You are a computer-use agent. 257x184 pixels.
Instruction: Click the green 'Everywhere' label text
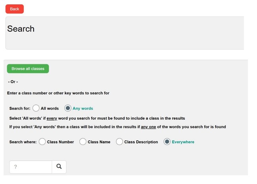(x=183, y=142)
